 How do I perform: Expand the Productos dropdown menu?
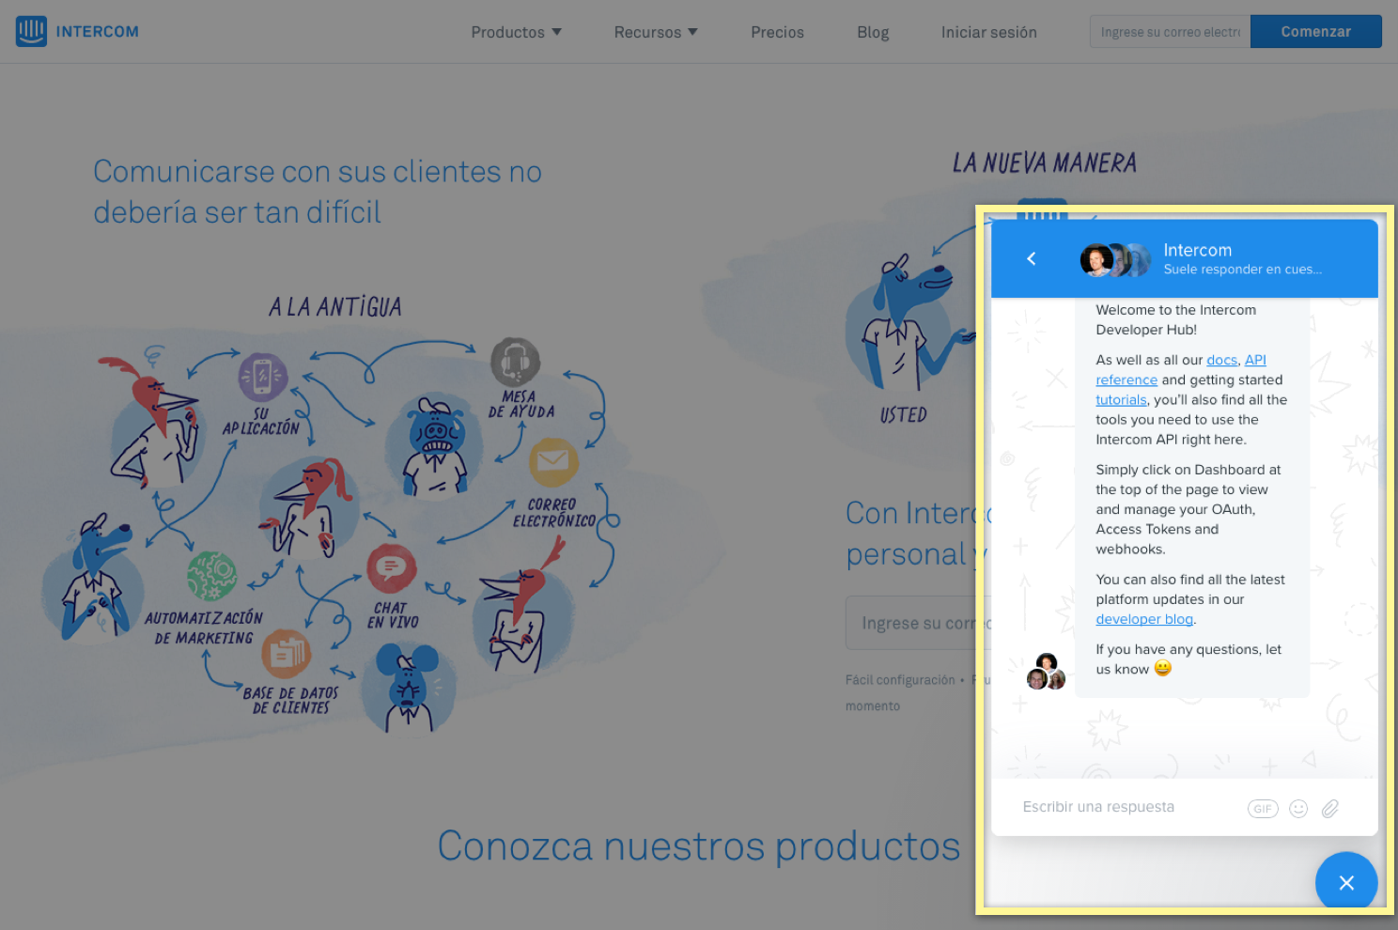point(516,32)
